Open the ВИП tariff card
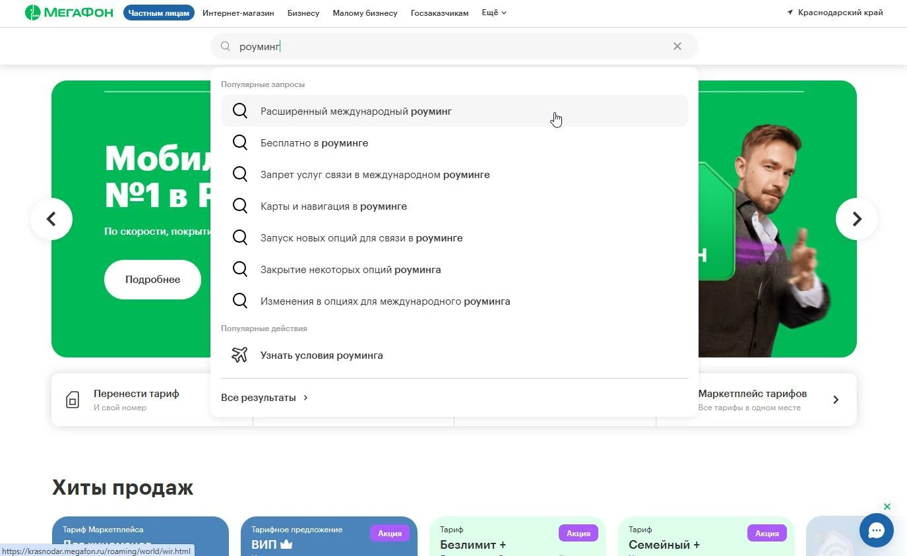 pyautogui.click(x=329, y=536)
